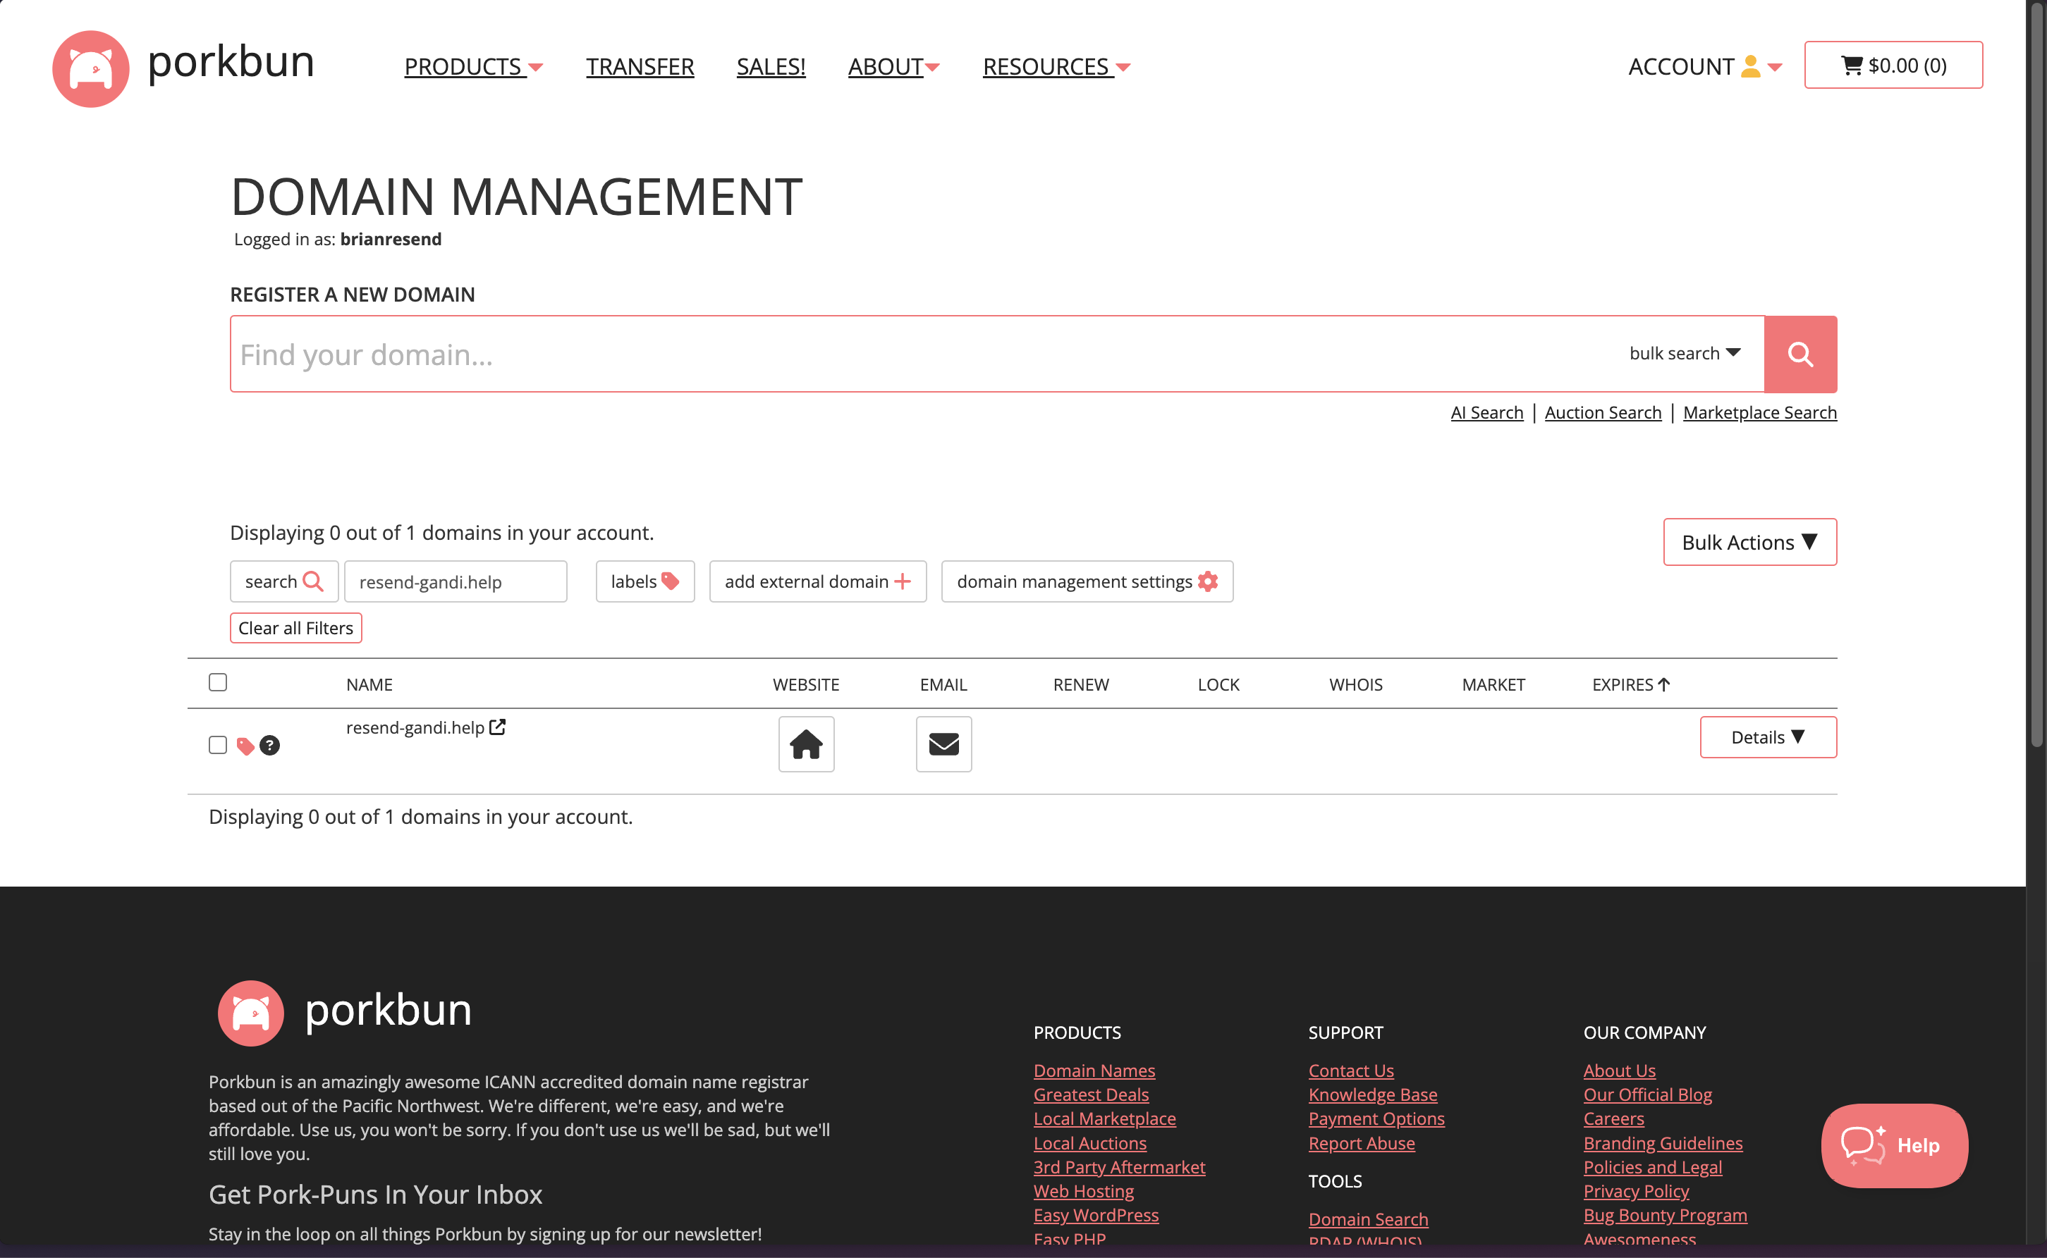Open footer Local Auctions link
Screen dimensions: 2047x1258
(1089, 1143)
